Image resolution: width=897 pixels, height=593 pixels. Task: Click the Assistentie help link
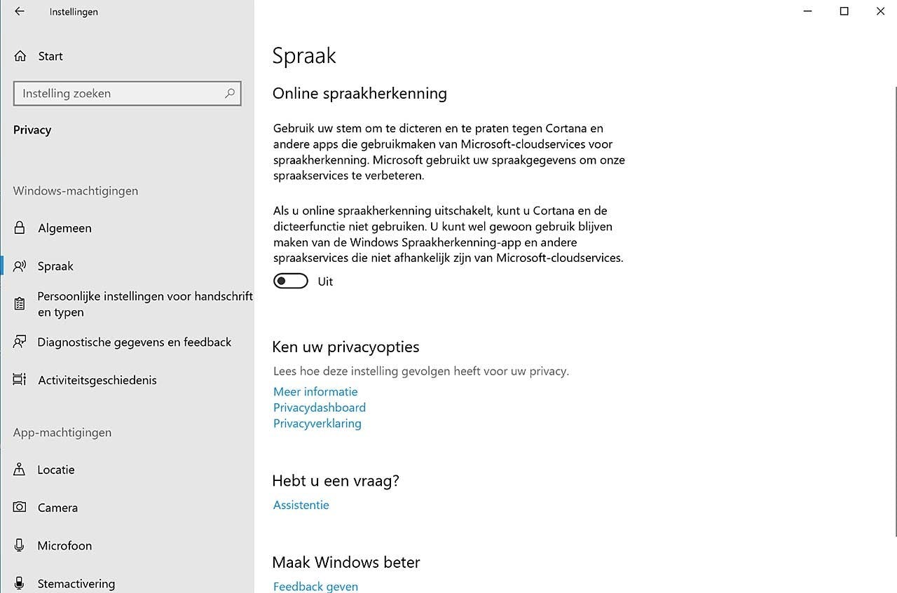tap(301, 505)
